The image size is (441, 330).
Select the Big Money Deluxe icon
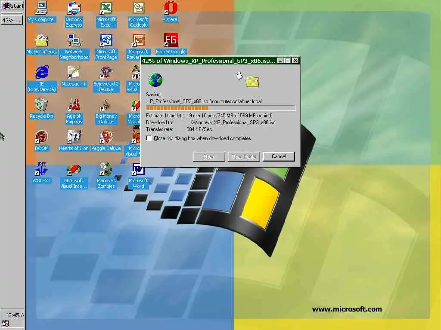click(x=106, y=111)
